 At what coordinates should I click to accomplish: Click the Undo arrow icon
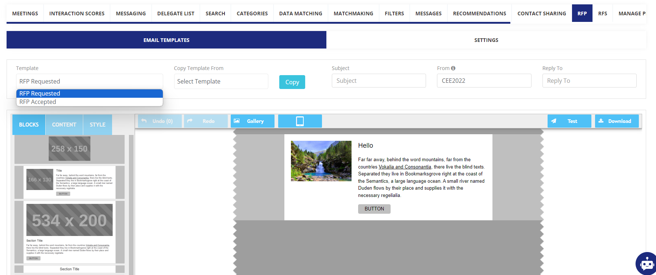pyautogui.click(x=144, y=121)
